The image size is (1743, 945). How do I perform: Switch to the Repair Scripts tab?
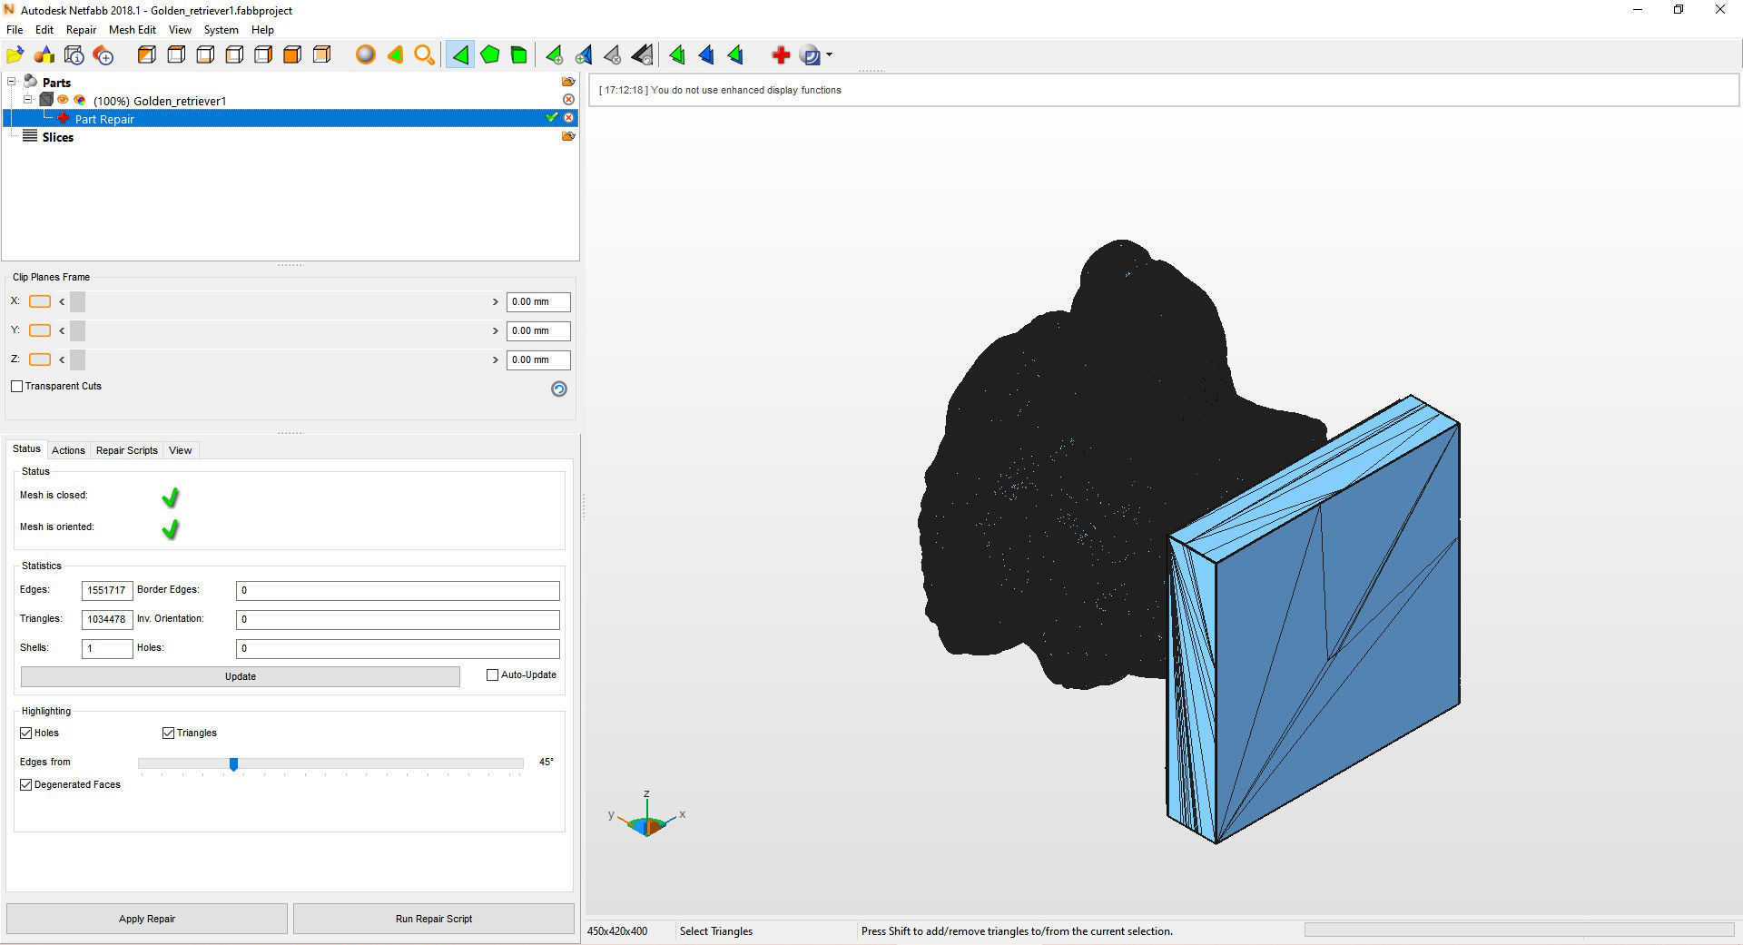click(127, 450)
